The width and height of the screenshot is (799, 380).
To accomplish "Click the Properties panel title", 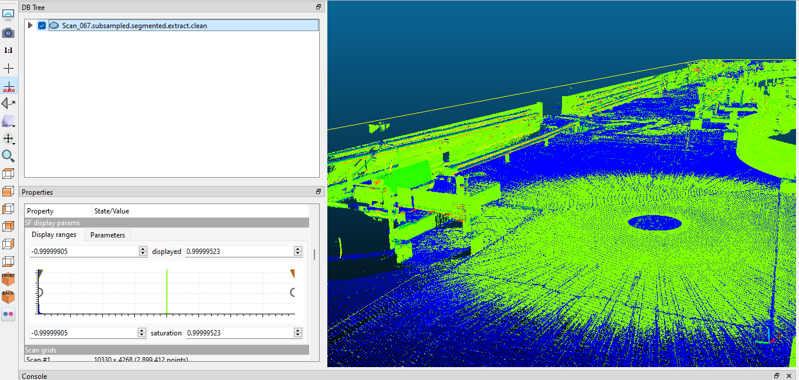I will point(37,192).
